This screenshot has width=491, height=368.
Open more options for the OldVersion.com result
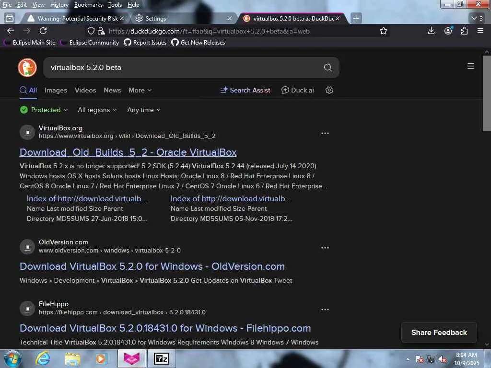(325, 248)
